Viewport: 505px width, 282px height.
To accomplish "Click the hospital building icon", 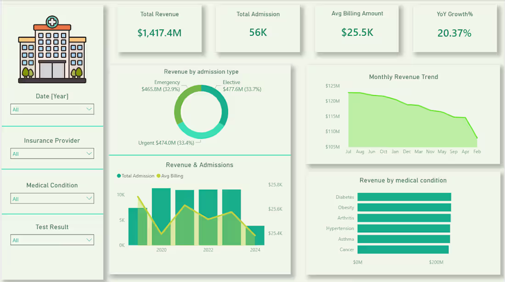I will [52, 49].
